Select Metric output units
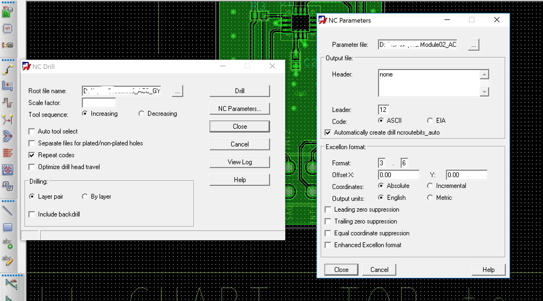The width and height of the screenshot is (543, 301). click(430, 198)
